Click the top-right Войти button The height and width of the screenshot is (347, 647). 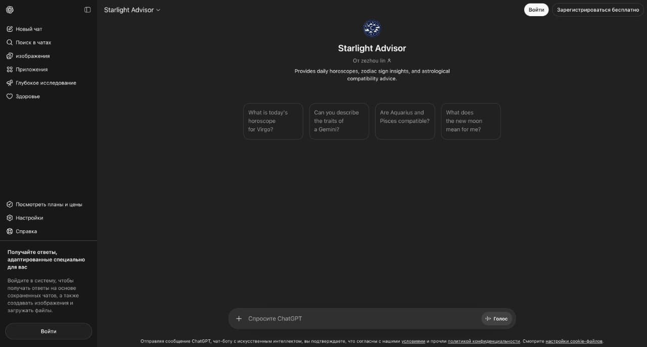[x=536, y=10]
